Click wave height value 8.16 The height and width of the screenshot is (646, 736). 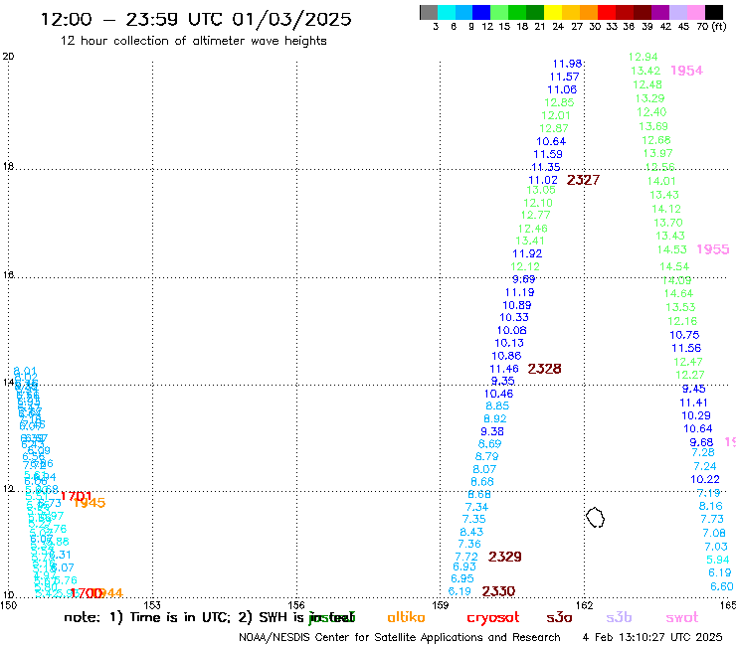click(711, 506)
